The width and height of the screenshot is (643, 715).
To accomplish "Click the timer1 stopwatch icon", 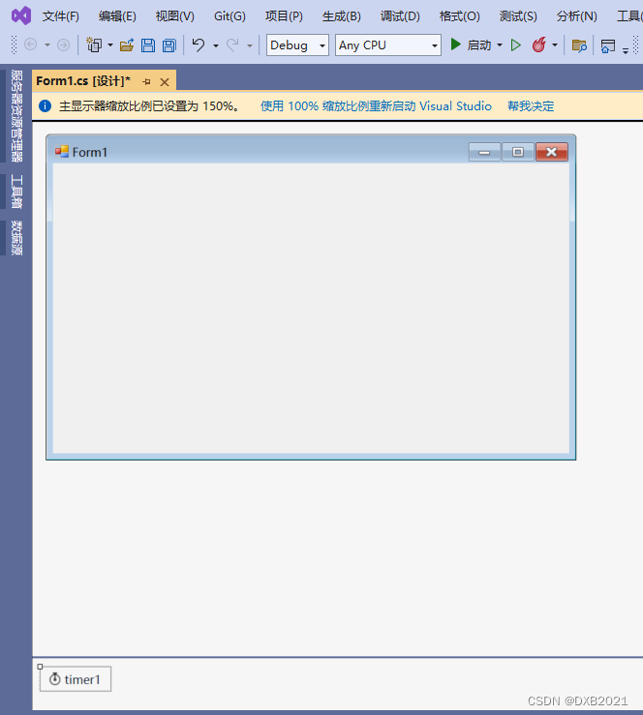I will pos(55,679).
